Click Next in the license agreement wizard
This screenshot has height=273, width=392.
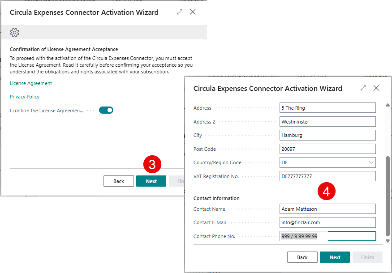point(151,181)
